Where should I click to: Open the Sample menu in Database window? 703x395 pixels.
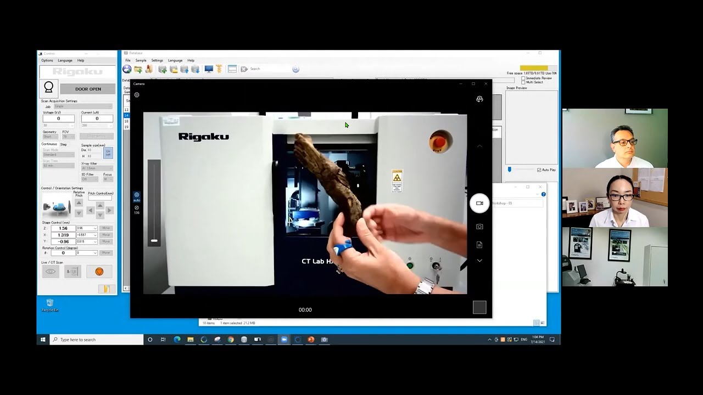pyautogui.click(x=141, y=60)
